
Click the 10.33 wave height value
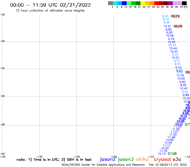pos(174,51)
